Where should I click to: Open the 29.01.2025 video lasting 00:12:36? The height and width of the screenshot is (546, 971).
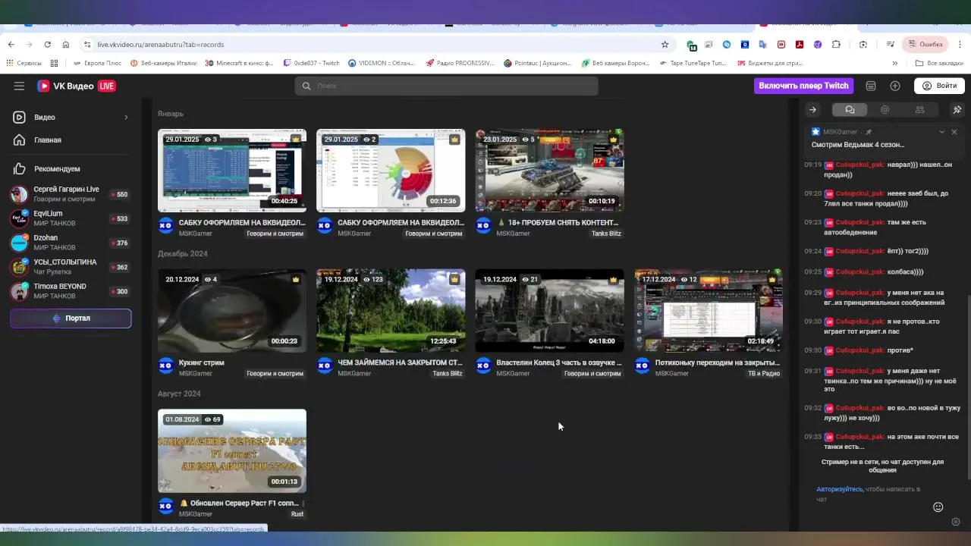pyautogui.click(x=391, y=171)
